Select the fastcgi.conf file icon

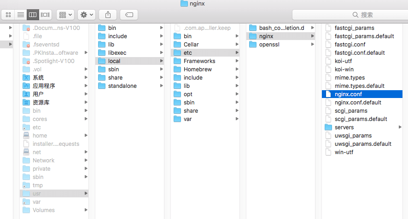click(328, 45)
